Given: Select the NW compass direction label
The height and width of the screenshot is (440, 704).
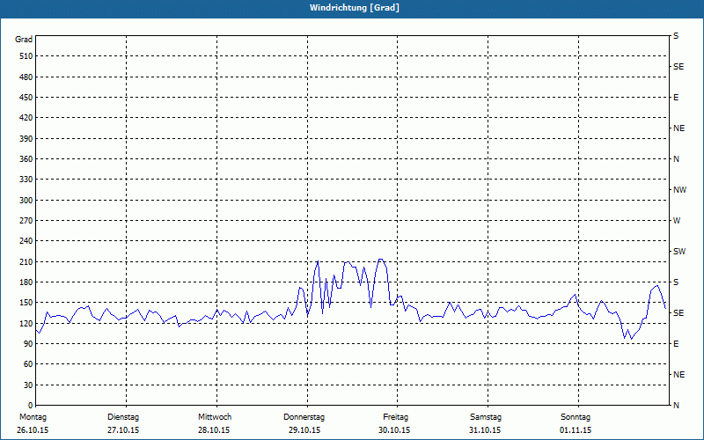Looking at the screenshot, I should (x=679, y=190).
